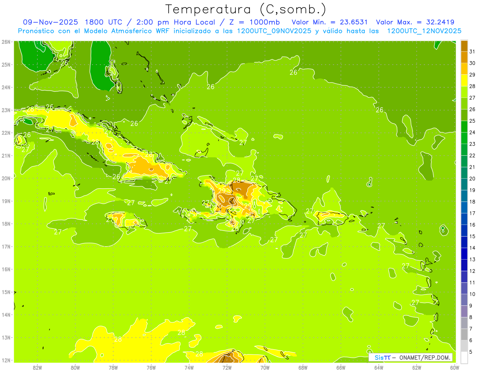Click colorbar swatch between 30 and 31

tap(464, 57)
